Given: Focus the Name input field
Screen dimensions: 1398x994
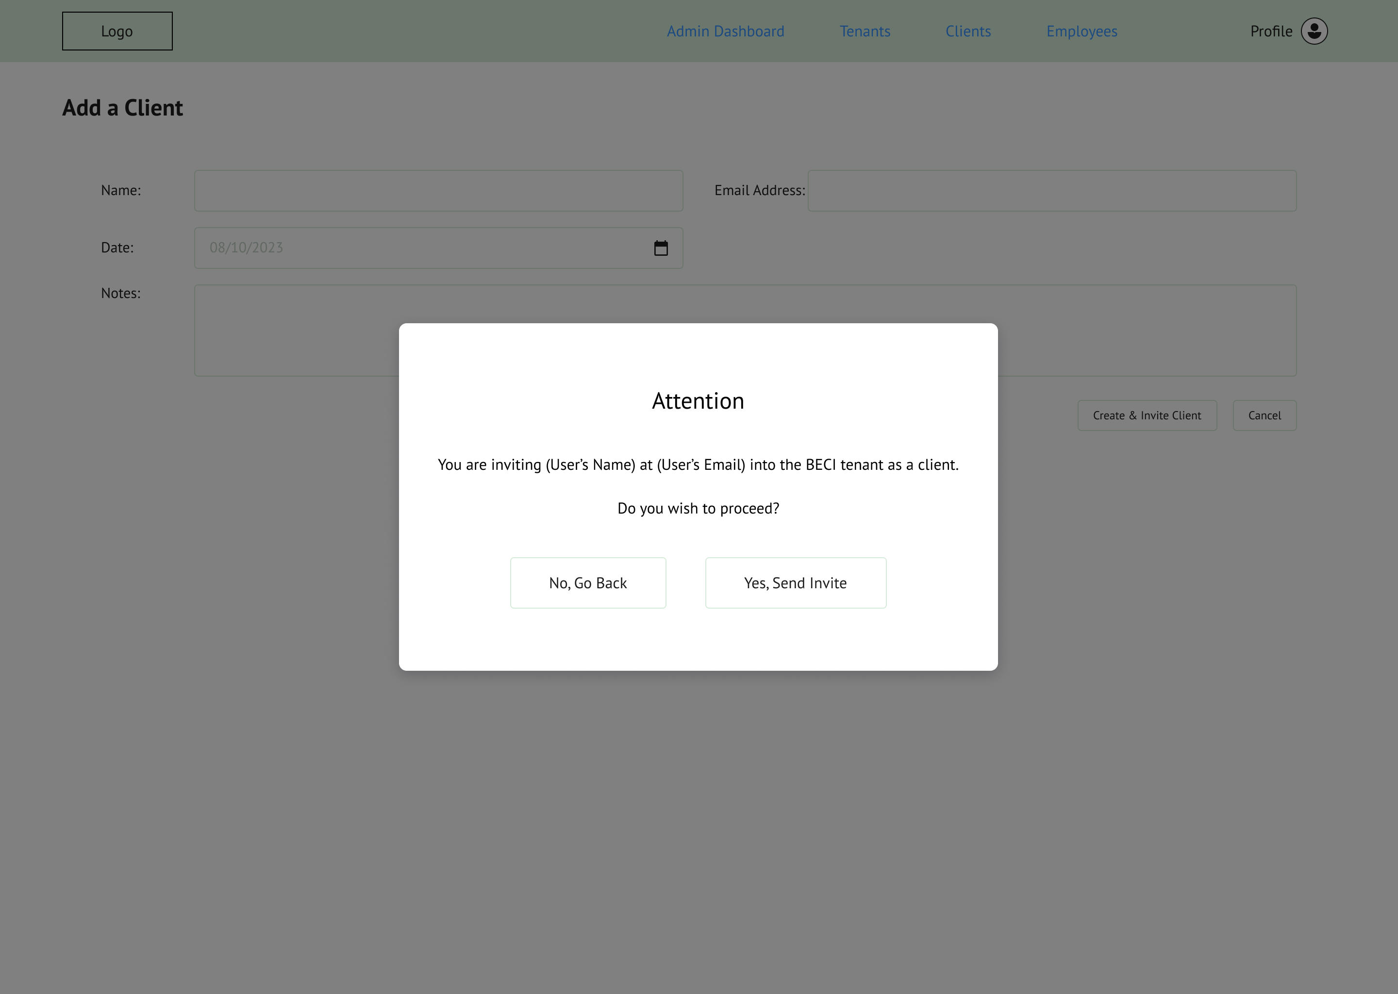Looking at the screenshot, I should pyautogui.click(x=438, y=191).
